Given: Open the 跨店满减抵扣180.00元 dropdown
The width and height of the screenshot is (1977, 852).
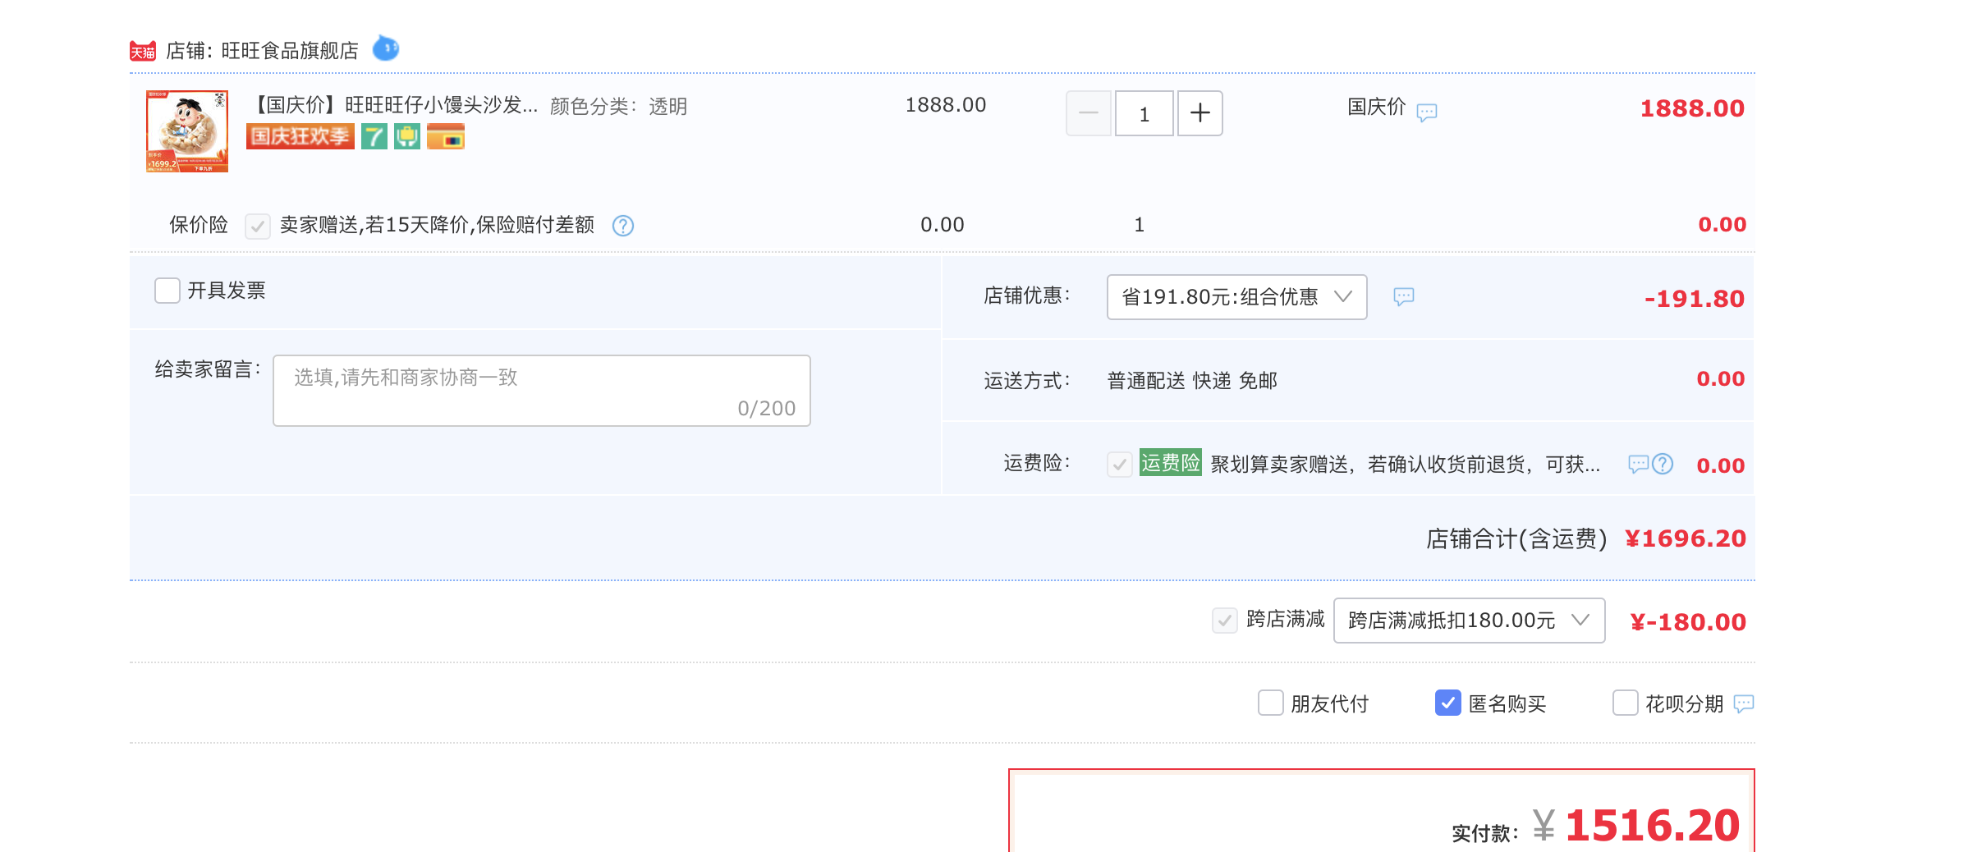Looking at the screenshot, I should (x=1470, y=621).
